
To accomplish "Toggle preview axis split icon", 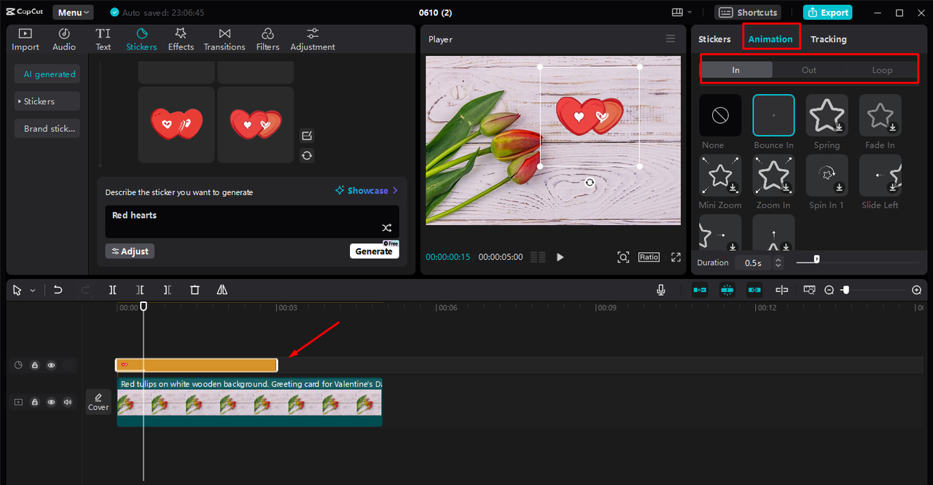I will click(x=782, y=290).
